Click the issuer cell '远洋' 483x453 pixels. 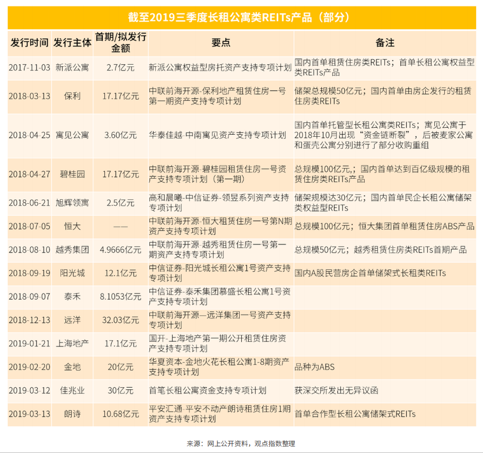(x=73, y=320)
